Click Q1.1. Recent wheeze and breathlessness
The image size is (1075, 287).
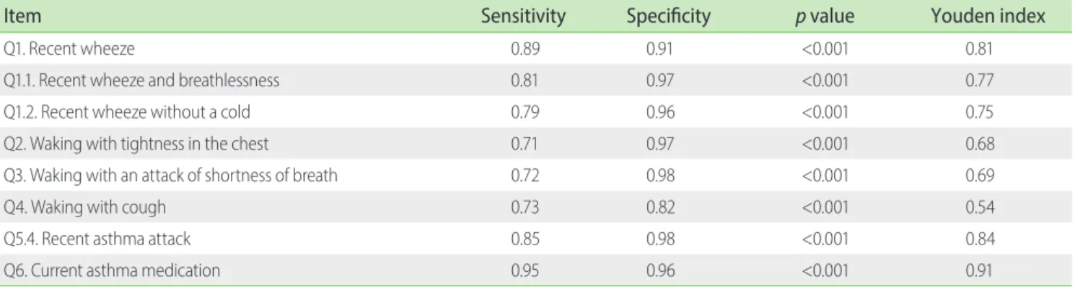click(141, 81)
